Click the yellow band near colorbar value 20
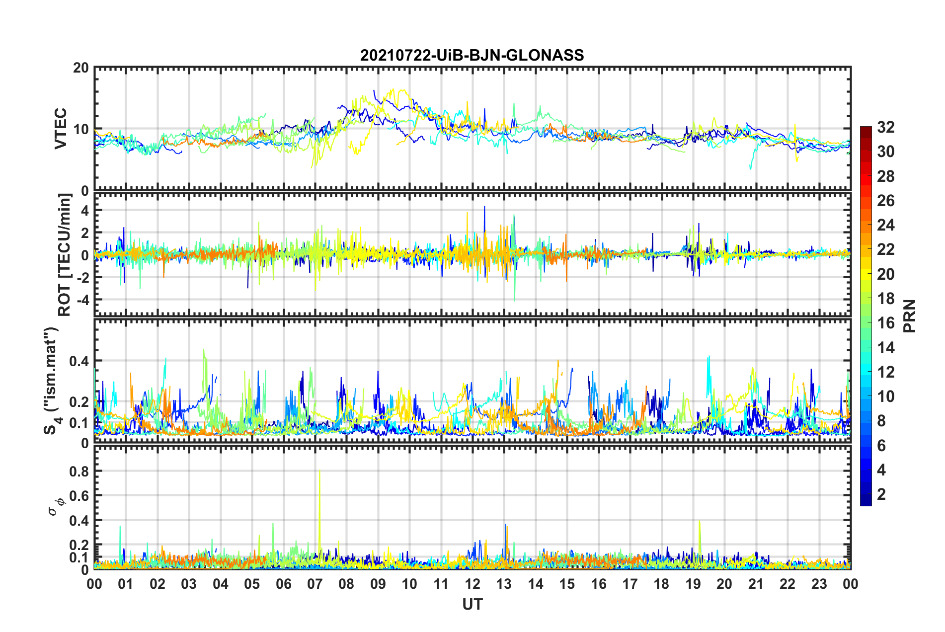Viewport: 945px width, 632px height. tap(866, 275)
